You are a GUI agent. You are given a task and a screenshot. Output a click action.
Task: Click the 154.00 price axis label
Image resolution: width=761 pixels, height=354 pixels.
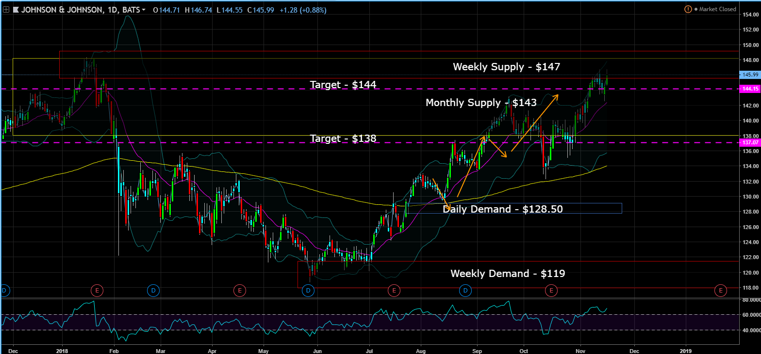(x=750, y=15)
